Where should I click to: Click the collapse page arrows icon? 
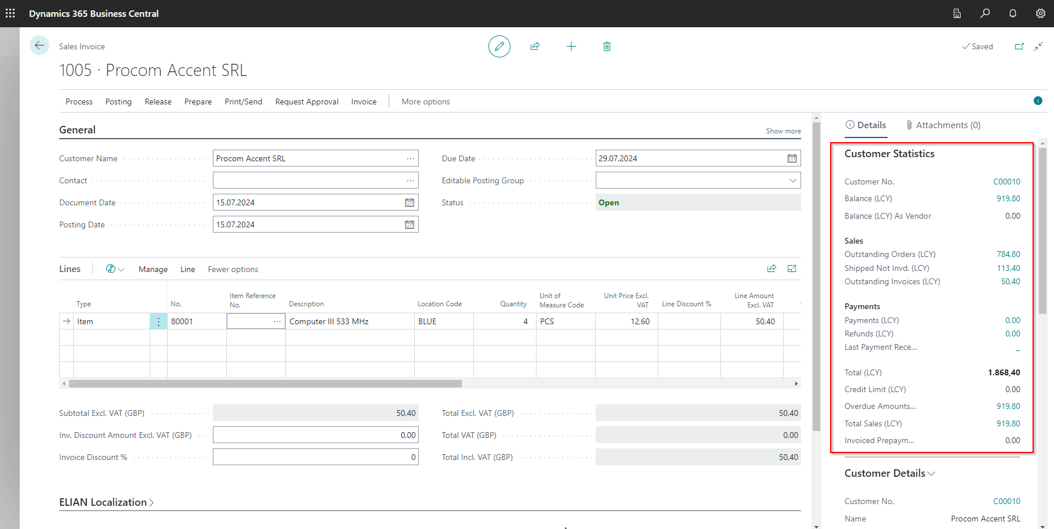(1038, 46)
